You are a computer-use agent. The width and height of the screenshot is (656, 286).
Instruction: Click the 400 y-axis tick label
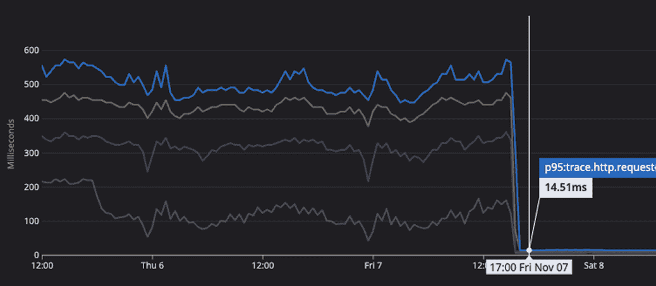[x=32, y=119]
